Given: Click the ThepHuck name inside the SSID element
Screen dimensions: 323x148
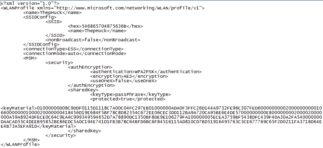Looking at the screenshot, I should click(97, 31).
